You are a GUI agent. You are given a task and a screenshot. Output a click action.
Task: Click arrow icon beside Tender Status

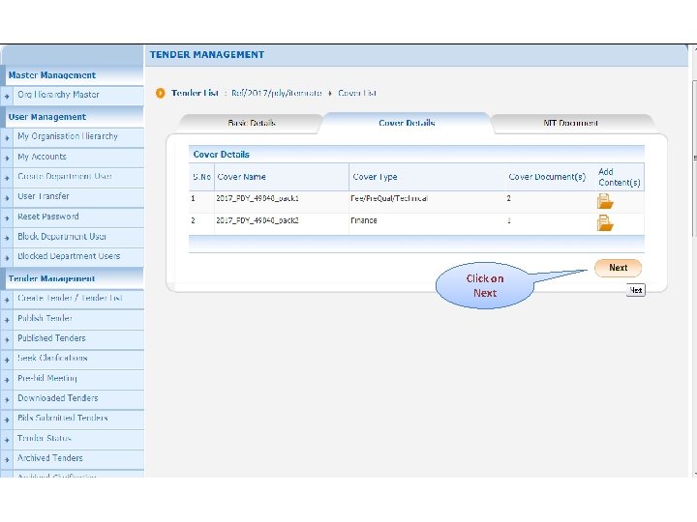(7, 440)
